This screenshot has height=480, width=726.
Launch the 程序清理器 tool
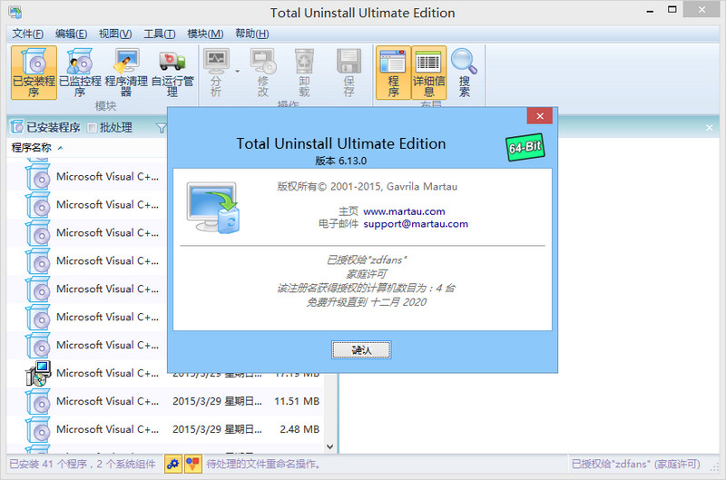pos(126,73)
